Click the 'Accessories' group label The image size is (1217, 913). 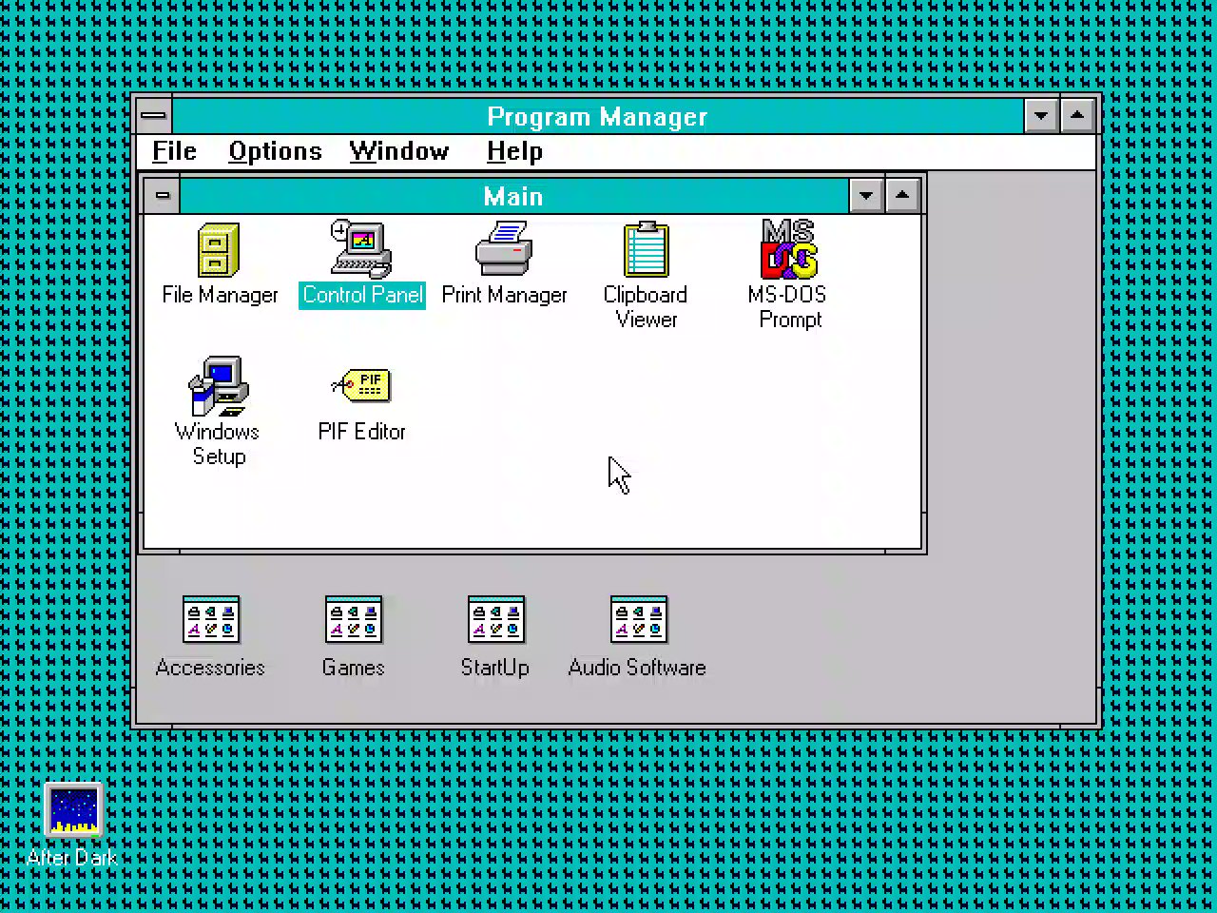coord(210,668)
